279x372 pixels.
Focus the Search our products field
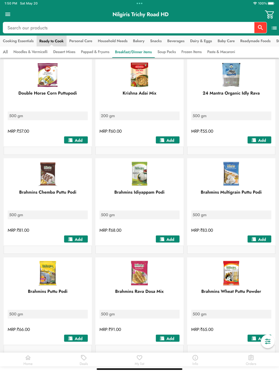pyautogui.click(x=128, y=28)
